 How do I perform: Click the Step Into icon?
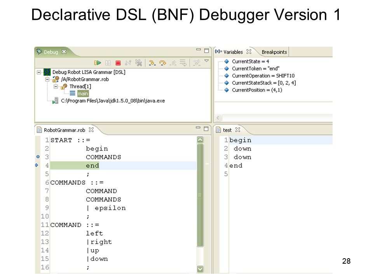[x=152, y=63]
